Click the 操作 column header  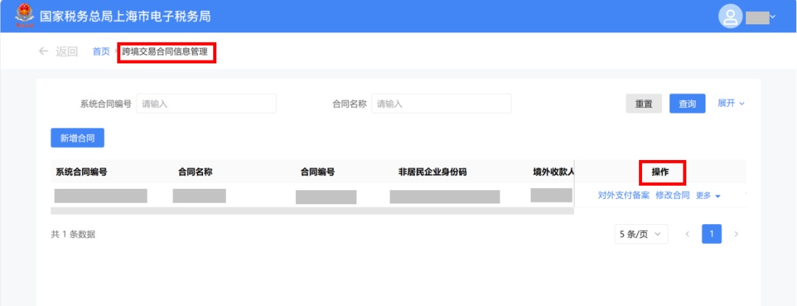pyautogui.click(x=660, y=173)
